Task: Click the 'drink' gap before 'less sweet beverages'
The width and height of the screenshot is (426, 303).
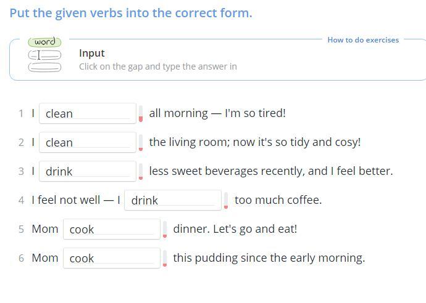Action: [87, 171]
